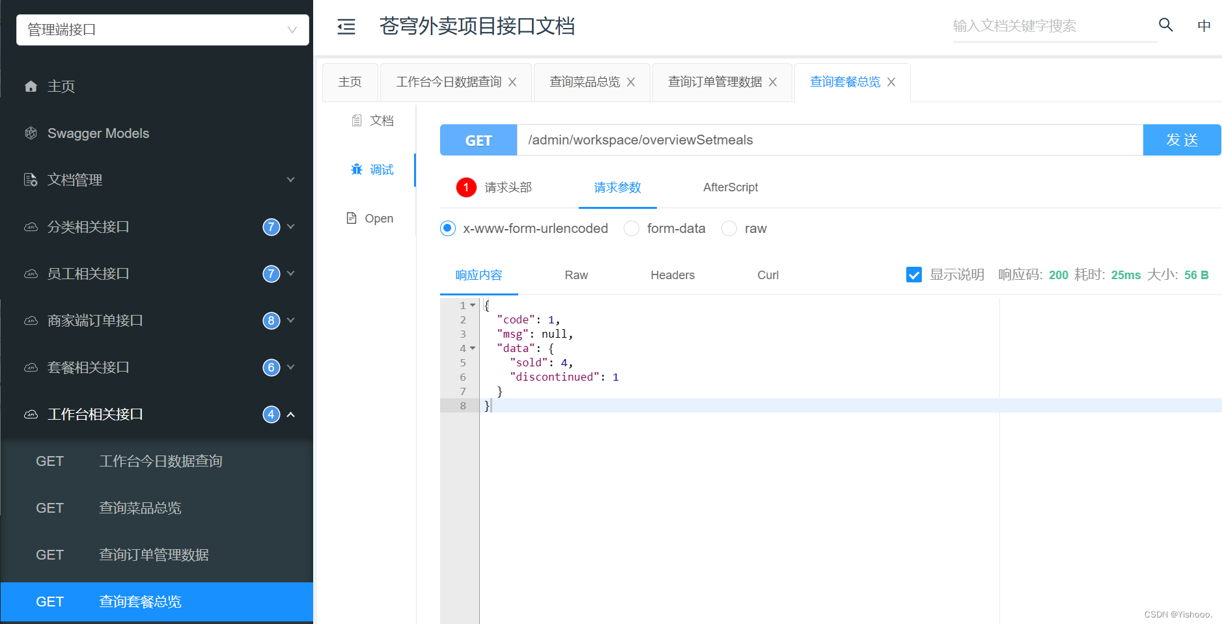Expand the 文档管理 menu chevron
1222x624 pixels.
(291, 180)
